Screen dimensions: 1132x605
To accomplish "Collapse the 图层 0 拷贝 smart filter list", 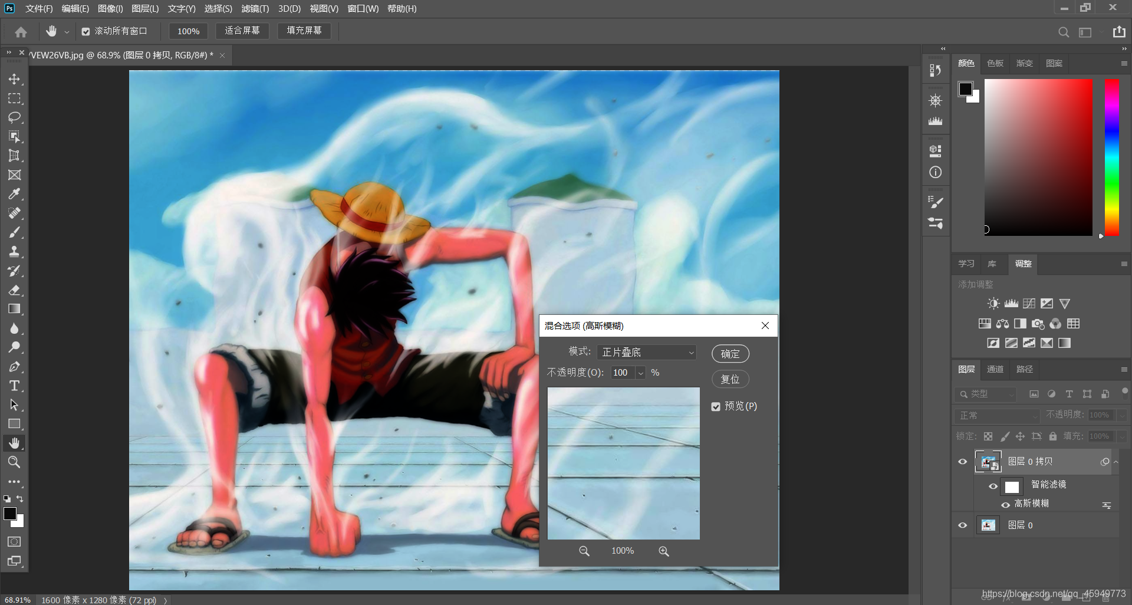I will pyautogui.click(x=1115, y=462).
